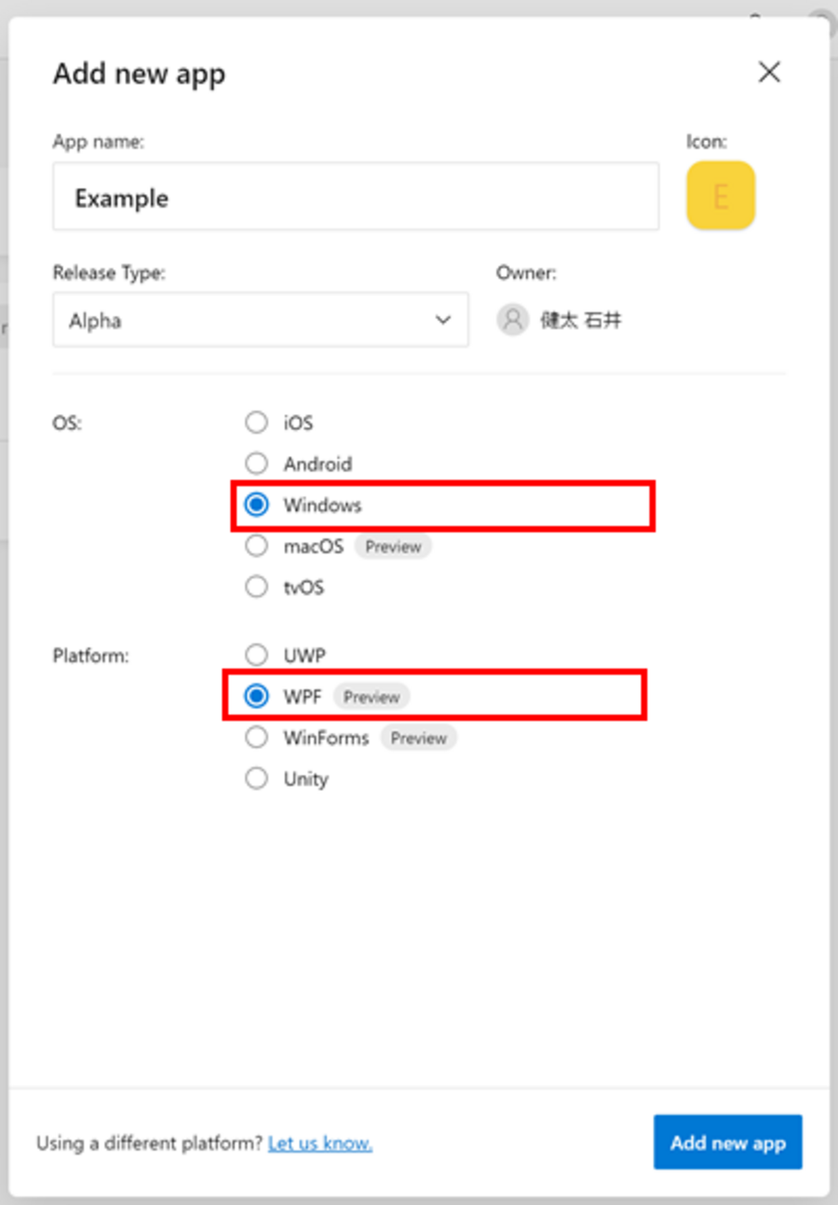838x1205 pixels.
Task: Select the iOS radio button
Action: point(257,423)
